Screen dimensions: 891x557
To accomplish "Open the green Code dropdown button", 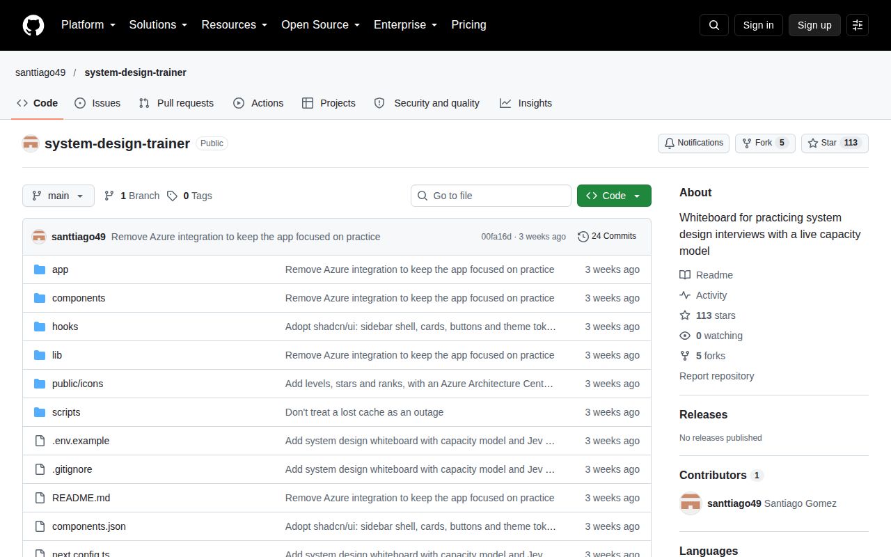I will (x=614, y=196).
